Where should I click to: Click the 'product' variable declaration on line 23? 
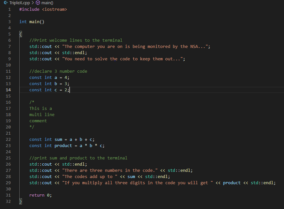point(63,145)
